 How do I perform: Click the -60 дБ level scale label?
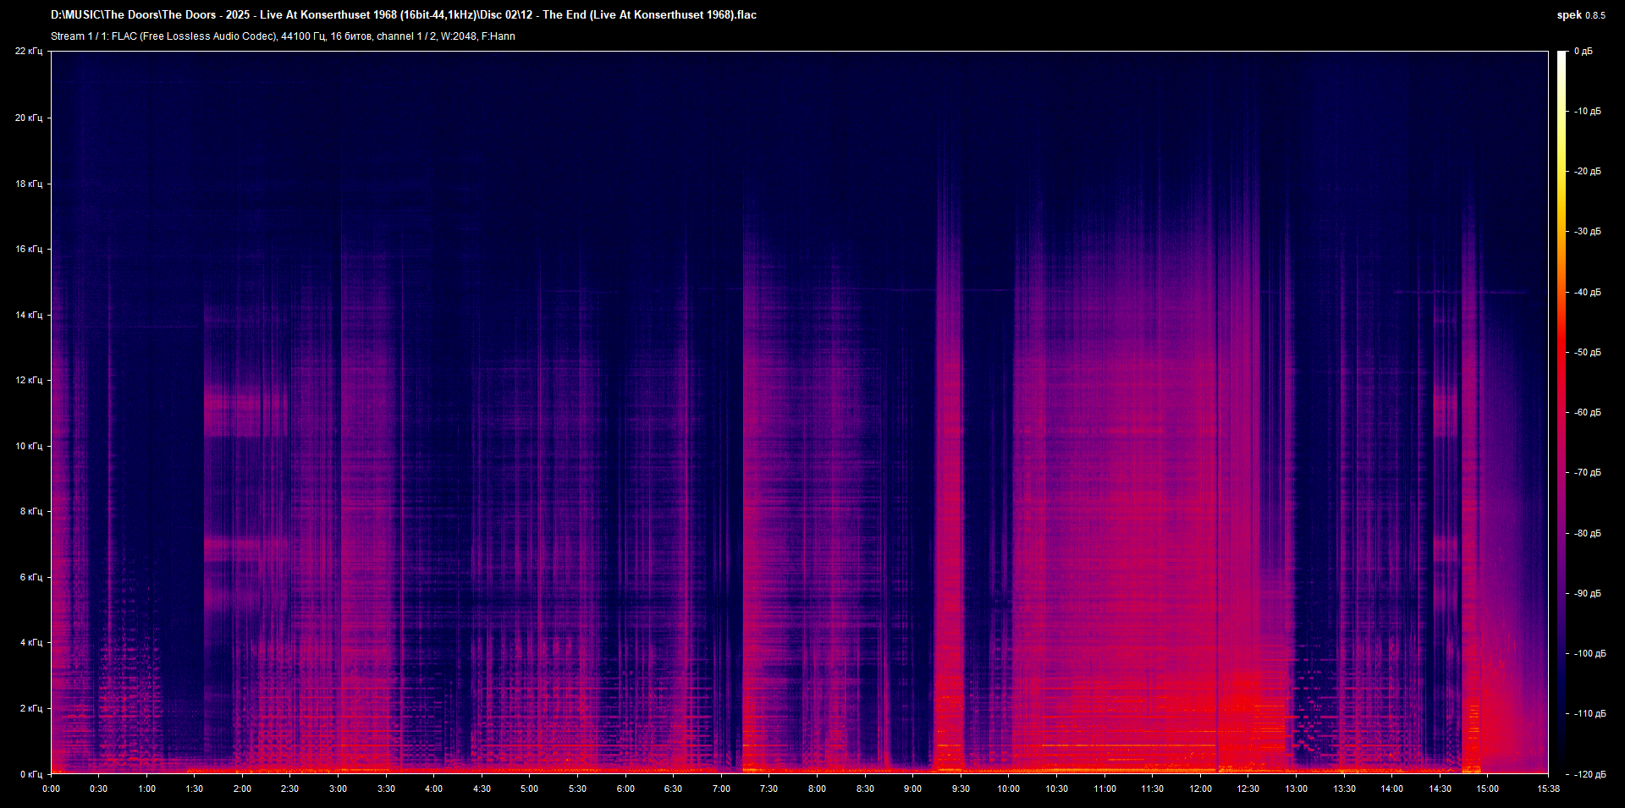click(1588, 413)
